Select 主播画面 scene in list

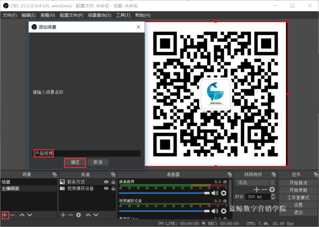tap(29, 189)
